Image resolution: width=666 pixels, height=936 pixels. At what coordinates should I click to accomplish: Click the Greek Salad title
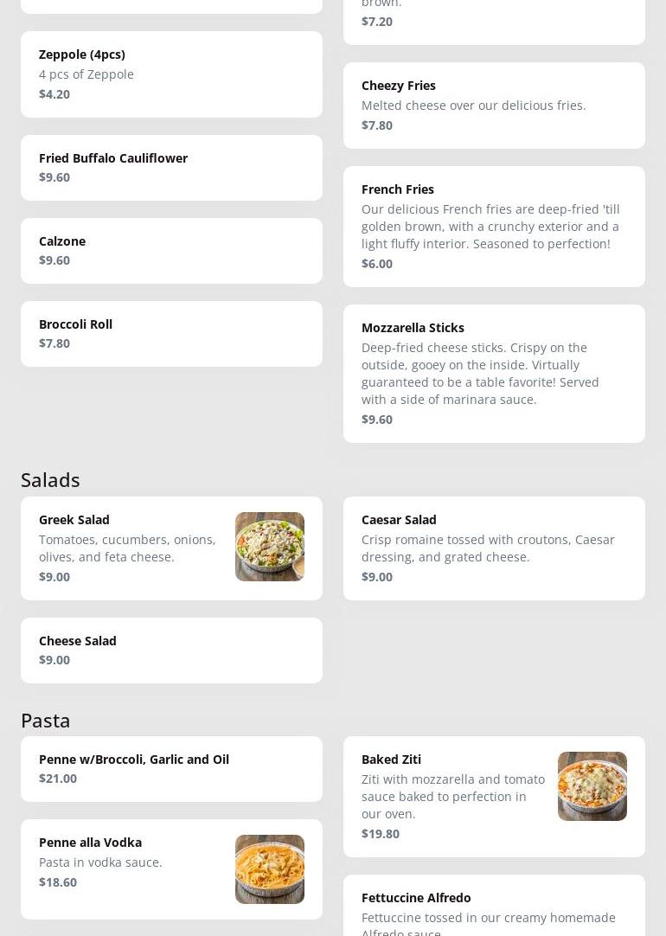click(x=74, y=520)
